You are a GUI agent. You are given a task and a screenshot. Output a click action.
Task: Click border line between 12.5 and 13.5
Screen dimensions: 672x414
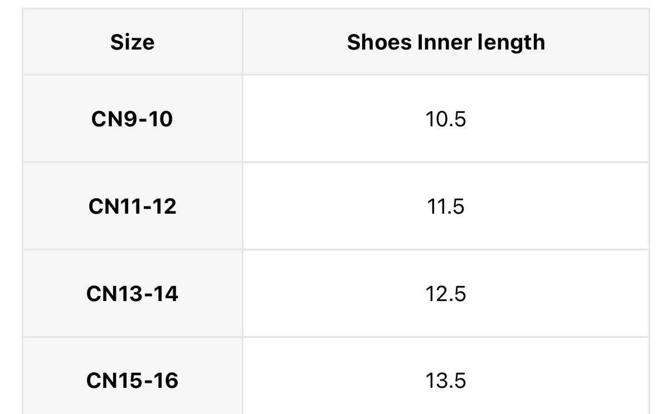446,337
